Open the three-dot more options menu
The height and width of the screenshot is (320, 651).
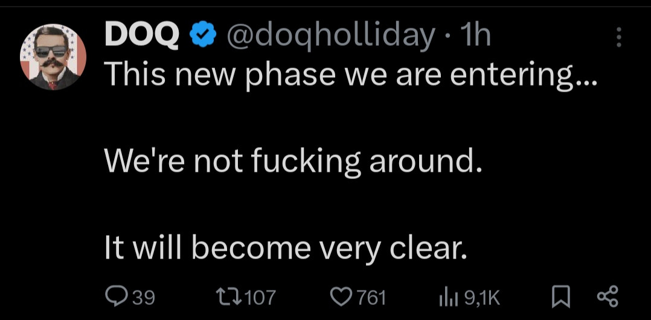tap(618, 37)
